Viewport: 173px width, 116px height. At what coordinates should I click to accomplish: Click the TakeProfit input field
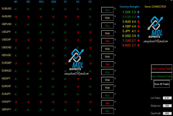pos(167,113)
